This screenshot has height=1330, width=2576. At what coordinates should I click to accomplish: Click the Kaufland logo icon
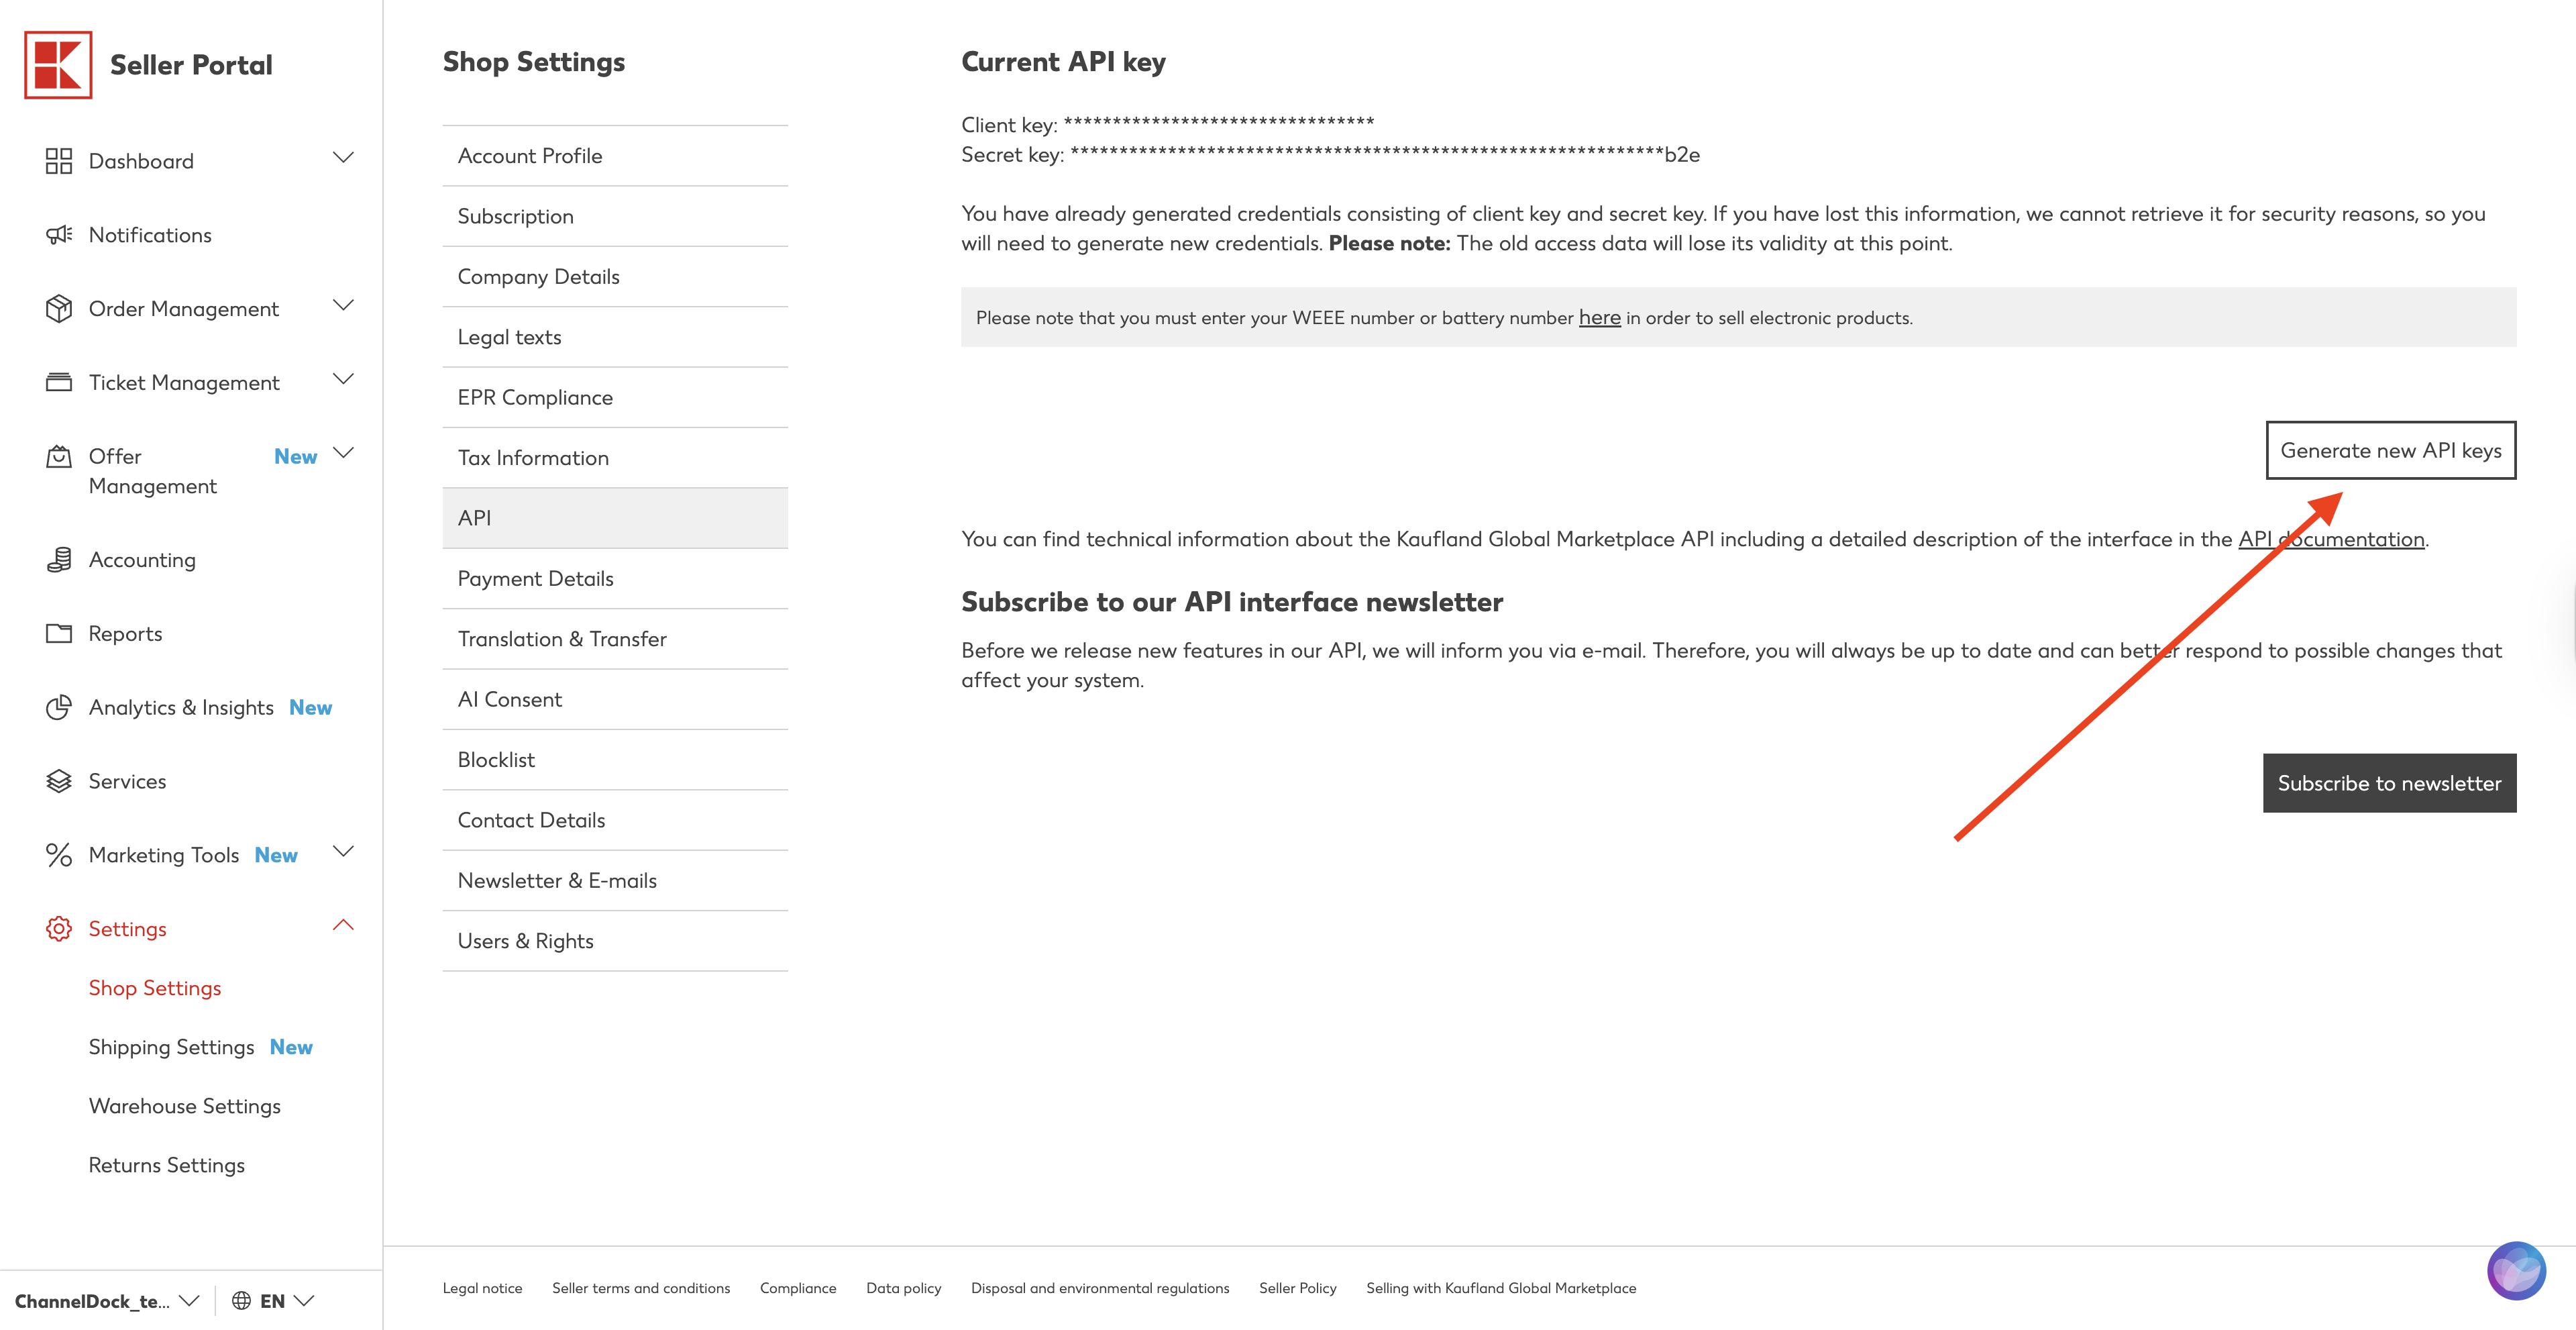(58, 65)
